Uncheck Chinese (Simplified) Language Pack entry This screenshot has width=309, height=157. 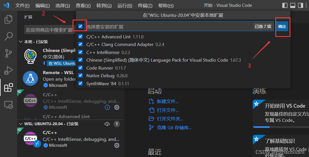pos(81,60)
